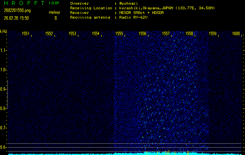Click the Receiving Location label

(x=91, y=8)
